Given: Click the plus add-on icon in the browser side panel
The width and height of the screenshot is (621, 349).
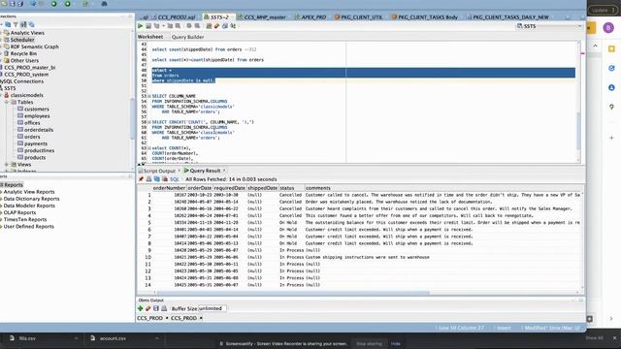Looking at the screenshot, I should click(x=611, y=138).
